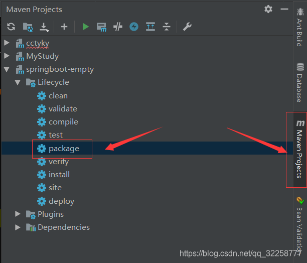Click the Maven icon beside cctyky
This screenshot has width=307, height=263.
(20, 43)
